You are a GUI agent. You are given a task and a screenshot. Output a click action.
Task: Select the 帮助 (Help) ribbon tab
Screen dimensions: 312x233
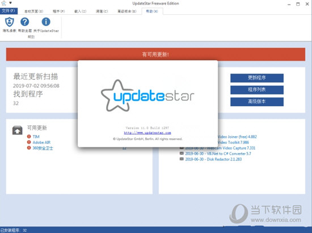coord(152,11)
